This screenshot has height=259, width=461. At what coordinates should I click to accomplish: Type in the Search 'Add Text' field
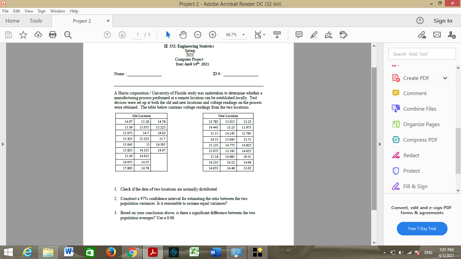[x=422, y=54]
